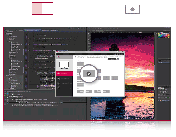This screenshot has height=137, width=176.
Task: Open Game mode settings in sidebar
Action: tap(64, 88)
